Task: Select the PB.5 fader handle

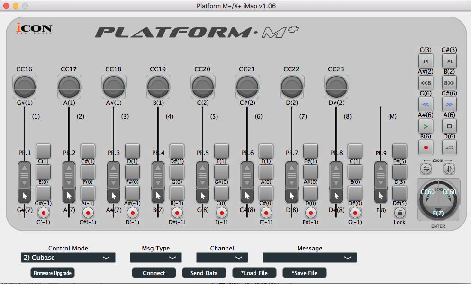Action: pos(202,182)
